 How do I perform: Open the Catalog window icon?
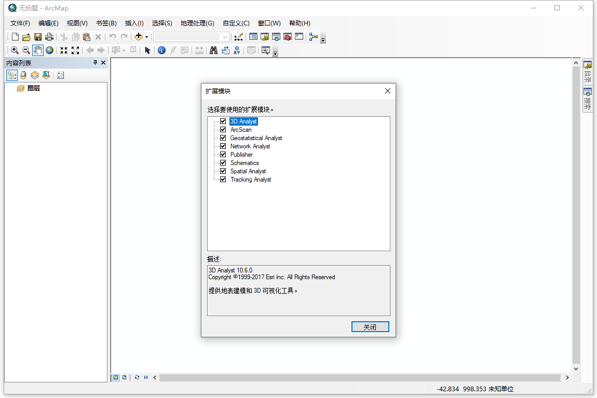point(265,37)
